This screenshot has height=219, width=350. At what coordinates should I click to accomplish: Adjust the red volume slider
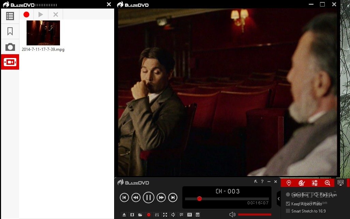point(255,215)
